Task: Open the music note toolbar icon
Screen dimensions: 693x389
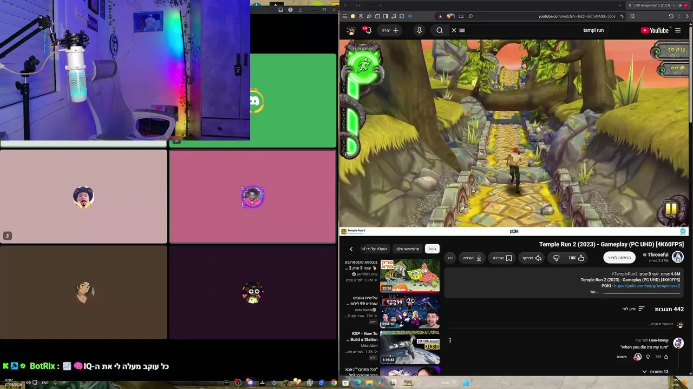Action: (x=394, y=16)
